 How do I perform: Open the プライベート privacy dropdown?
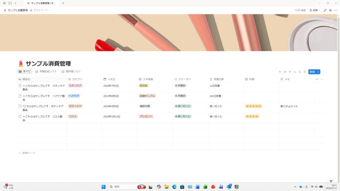click(x=40, y=10)
